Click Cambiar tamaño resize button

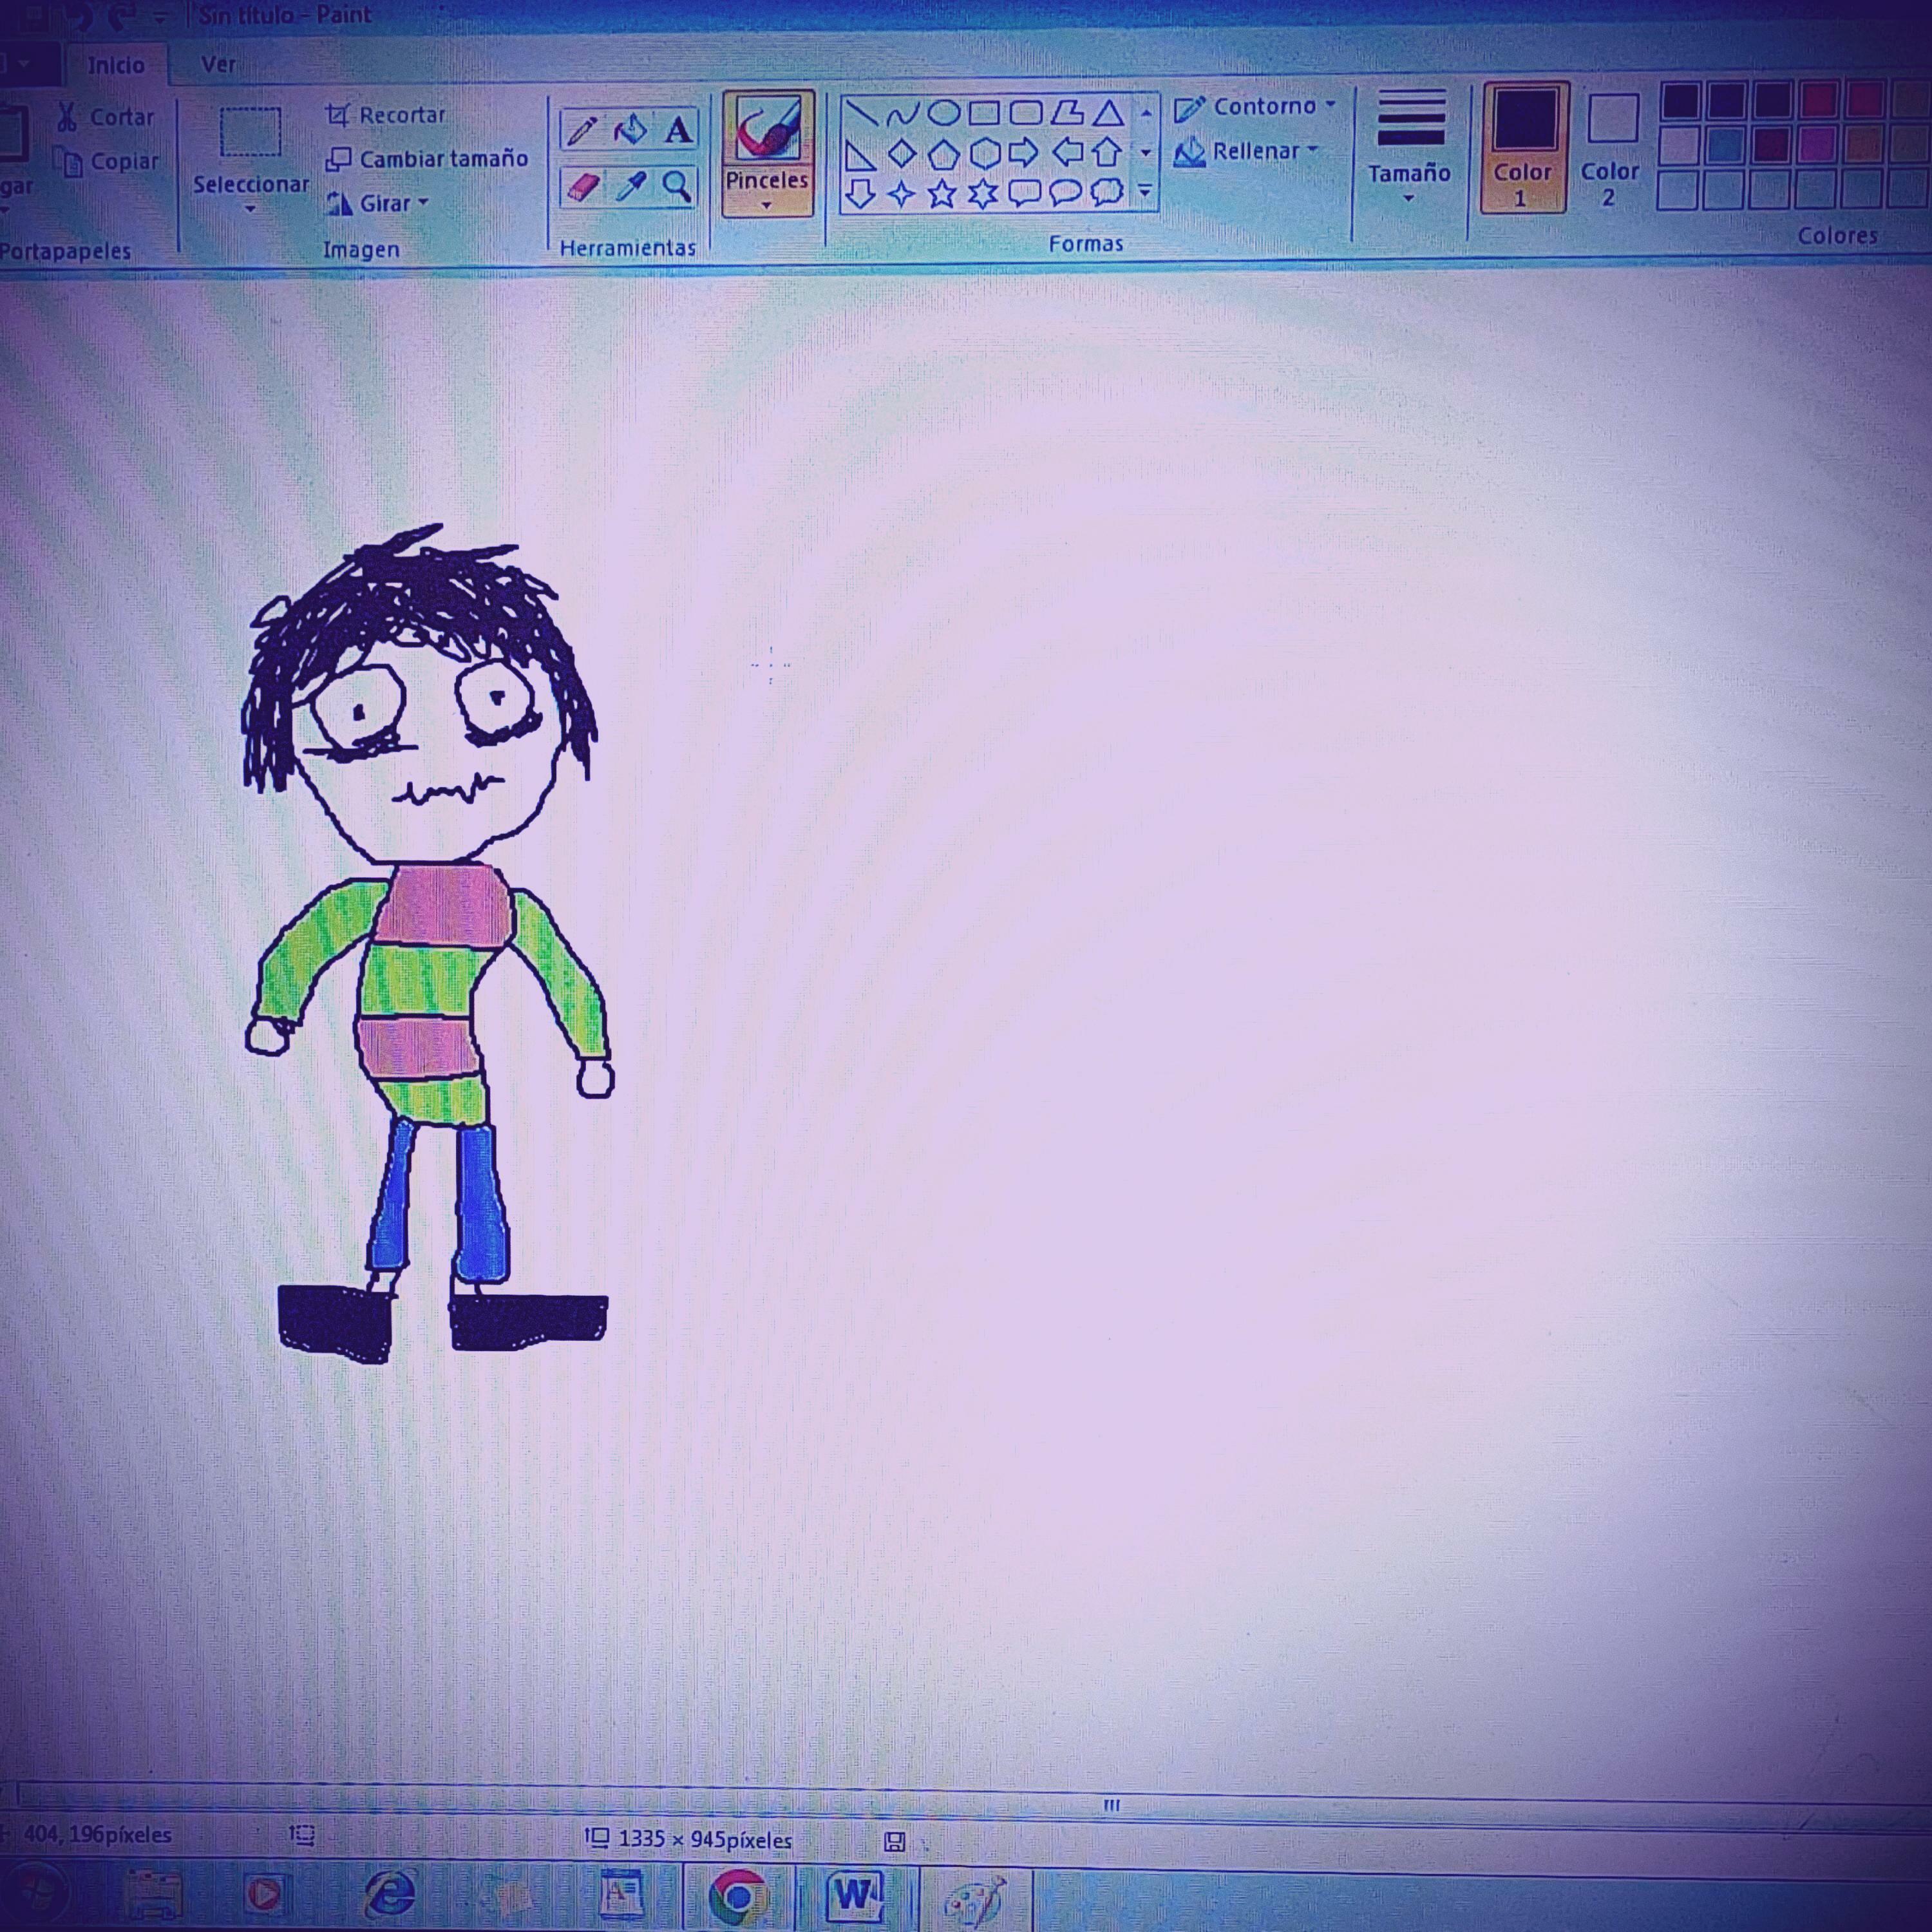click(427, 159)
